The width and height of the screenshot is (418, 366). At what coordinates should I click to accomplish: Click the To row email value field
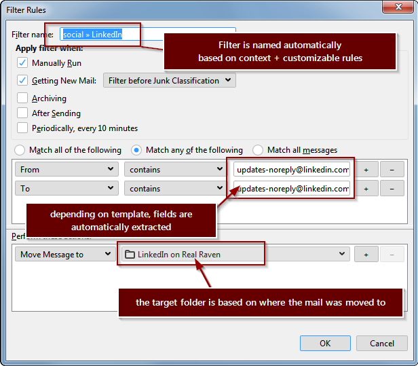pos(292,188)
